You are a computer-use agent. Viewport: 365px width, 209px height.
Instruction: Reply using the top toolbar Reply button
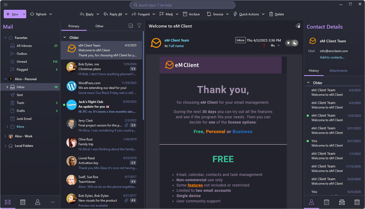[x=87, y=14]
